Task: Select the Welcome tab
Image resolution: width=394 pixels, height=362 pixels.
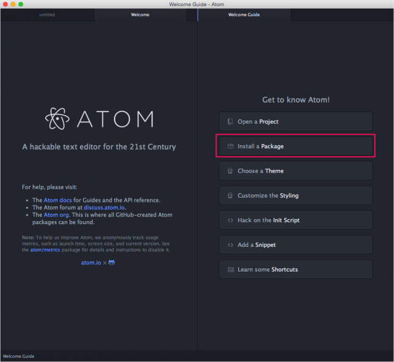Action: point(140,15)
